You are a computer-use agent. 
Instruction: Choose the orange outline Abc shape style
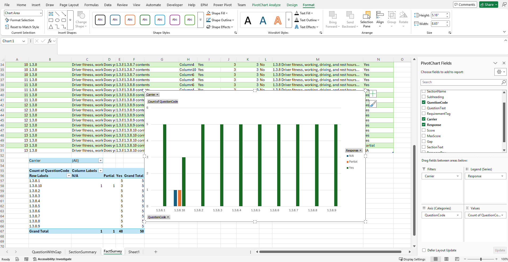click(x=130, y=20)
